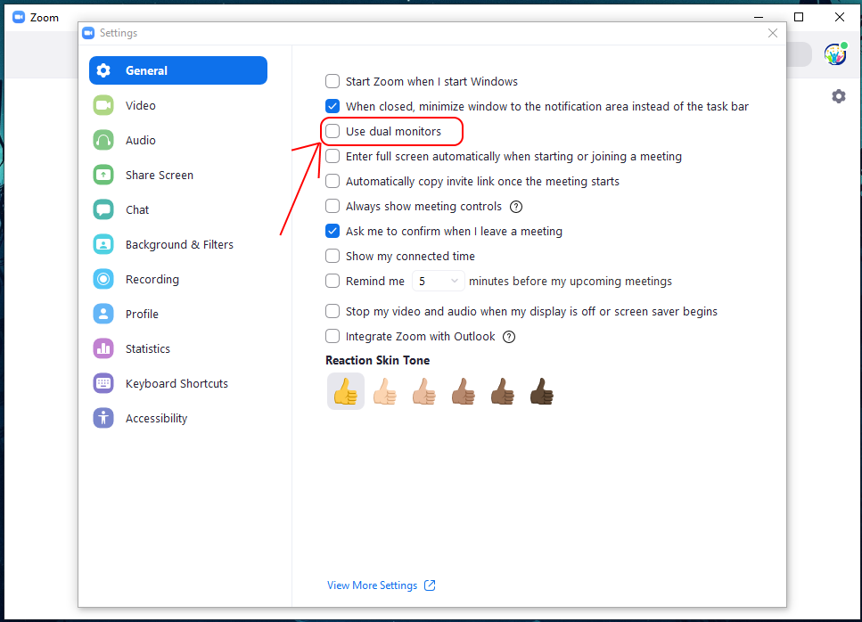Screen dimensions: 862x622
Task: Select the medium skin tone thumbs-up
Action: tap(464, 391)
